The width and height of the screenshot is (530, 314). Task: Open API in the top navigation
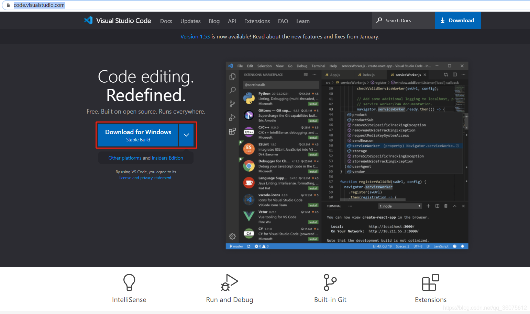(232, 21)
